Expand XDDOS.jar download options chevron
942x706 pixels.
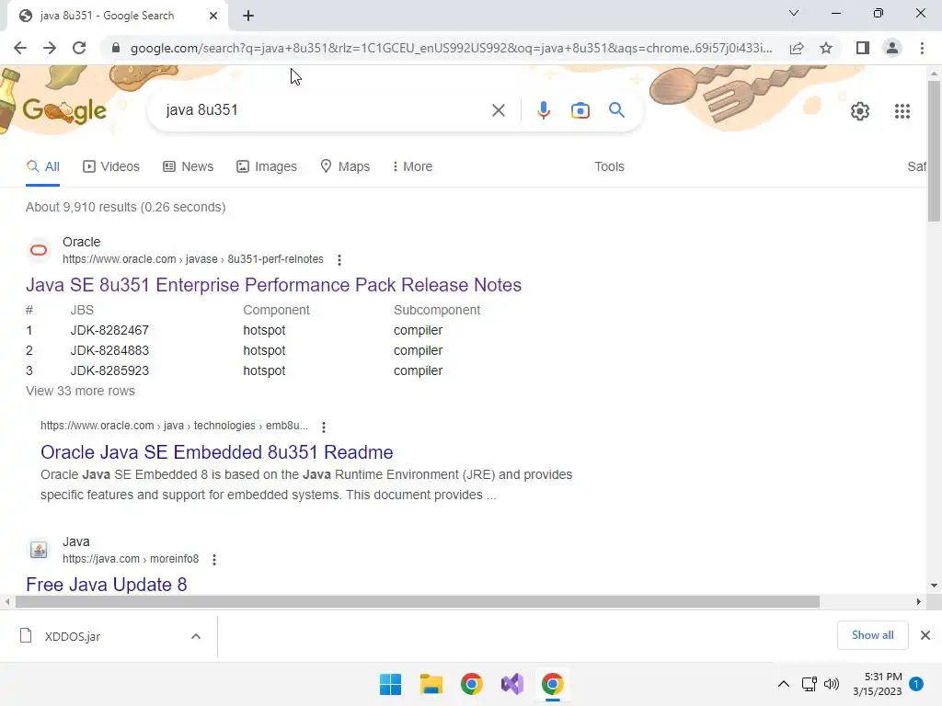pos(196,636)
